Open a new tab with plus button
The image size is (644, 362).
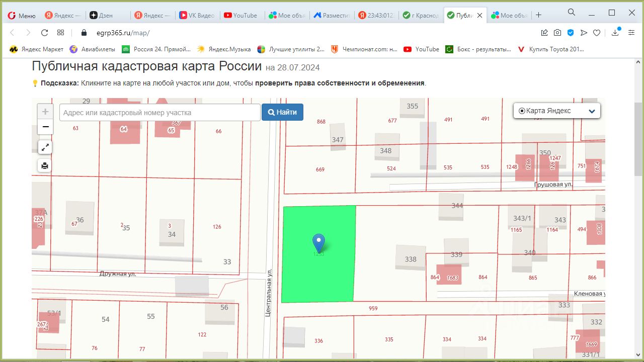point(538,15)
